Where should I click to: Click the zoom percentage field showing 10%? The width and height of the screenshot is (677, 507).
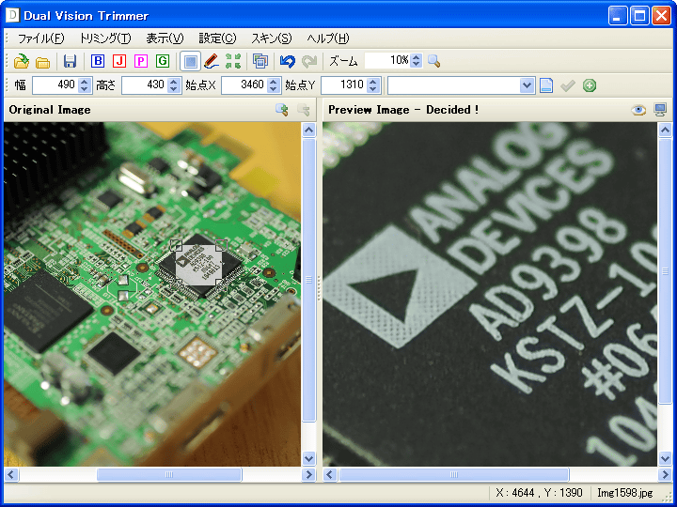click(387, 60)
